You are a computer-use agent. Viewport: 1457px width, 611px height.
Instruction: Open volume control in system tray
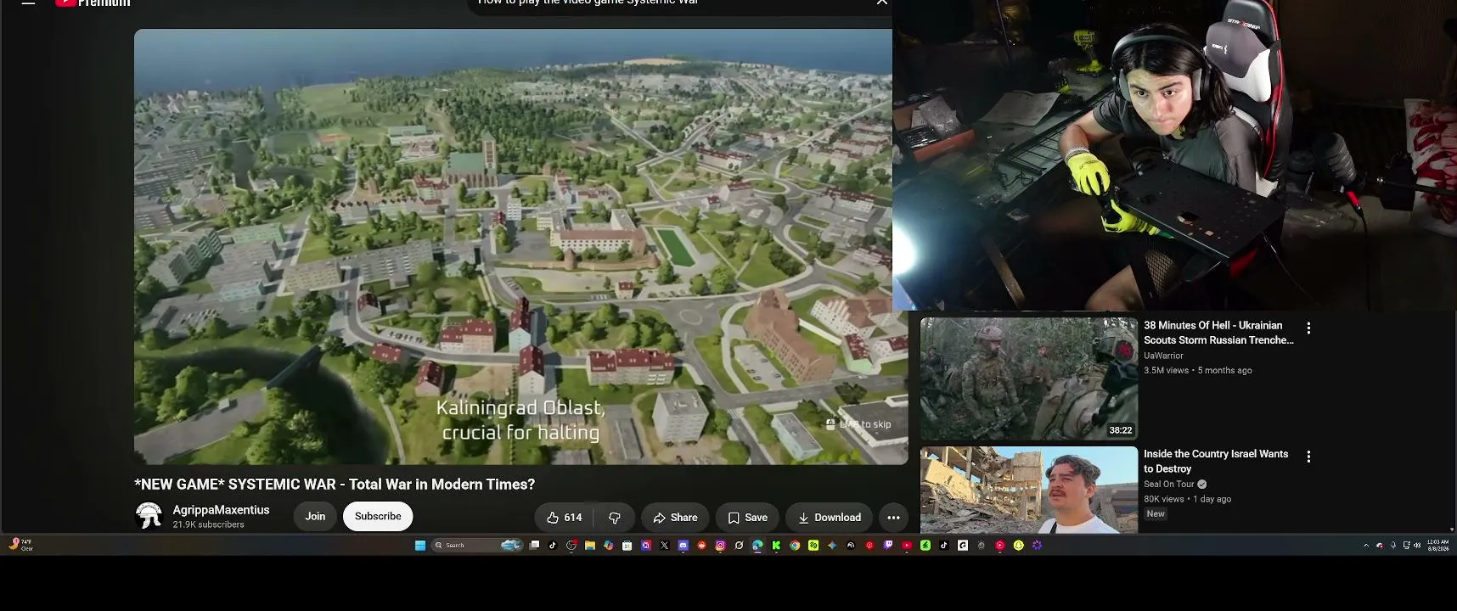(1417, 546)
